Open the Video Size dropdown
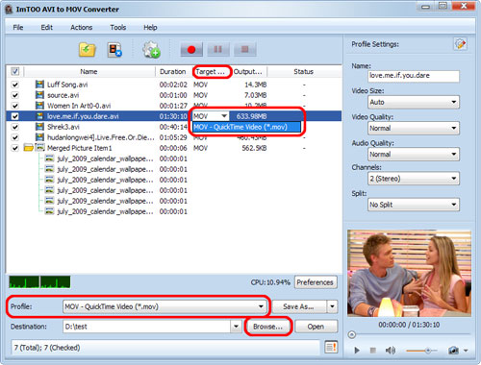The height and width of the screenshot is (365, 481). point(414,102)
